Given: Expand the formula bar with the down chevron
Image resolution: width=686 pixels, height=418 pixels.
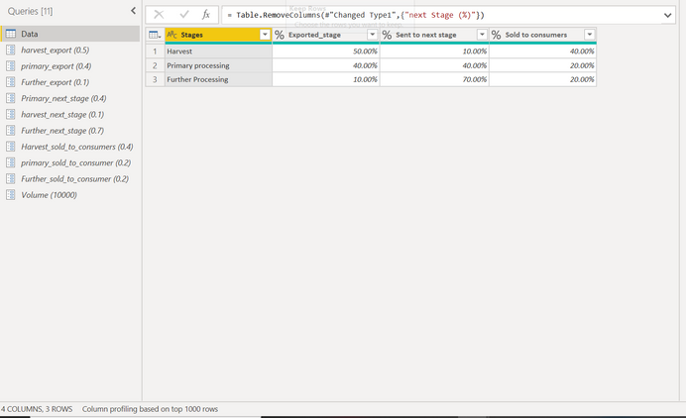Looking at the screenshot, I should [667, 15].
